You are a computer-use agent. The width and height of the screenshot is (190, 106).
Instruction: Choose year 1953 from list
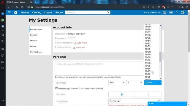[x=148, y=71]
